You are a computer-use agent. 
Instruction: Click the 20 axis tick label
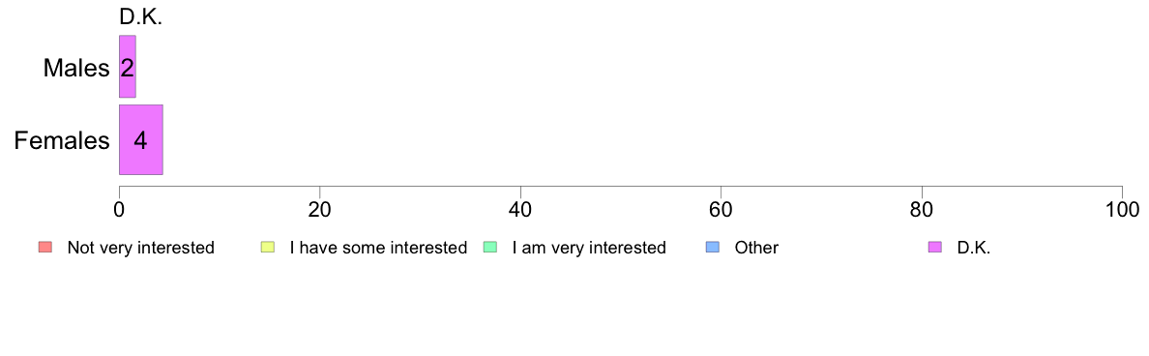(319, 209)
